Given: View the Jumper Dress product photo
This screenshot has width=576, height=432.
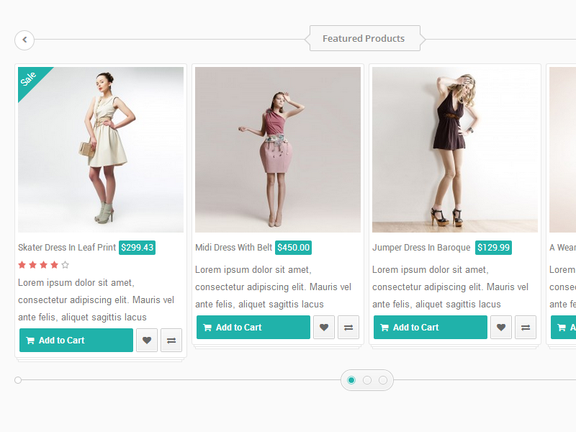Looking at the screenshot, I should coord(455,150).
